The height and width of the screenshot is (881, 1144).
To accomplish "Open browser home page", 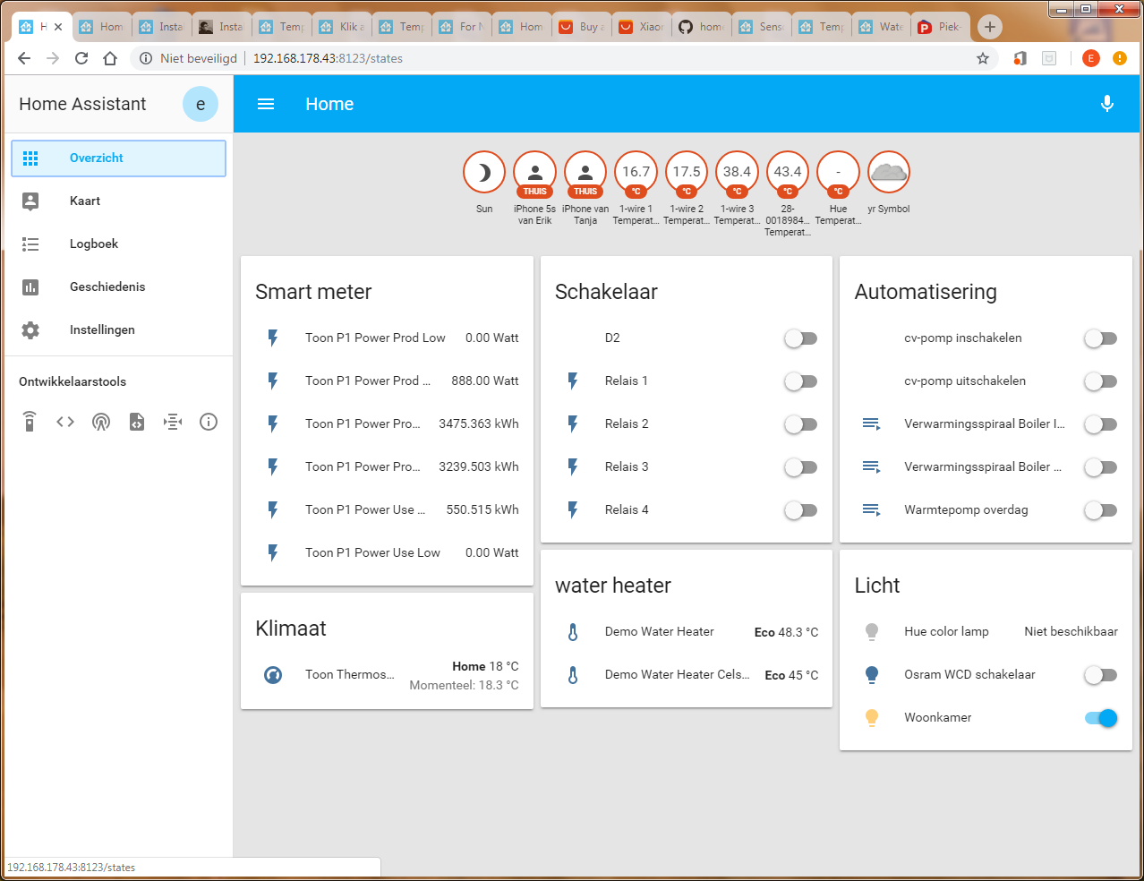I will coord(110,58).
